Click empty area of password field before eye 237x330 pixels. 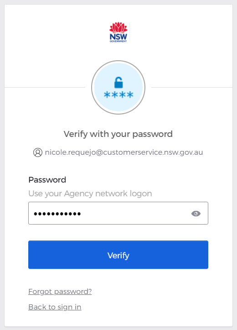click(134, 213)
